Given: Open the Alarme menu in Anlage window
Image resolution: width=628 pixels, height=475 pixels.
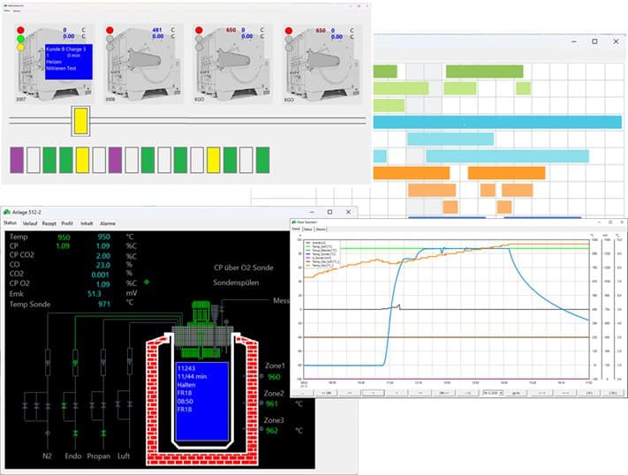Looking at the screenshot, I should [108, 223].
